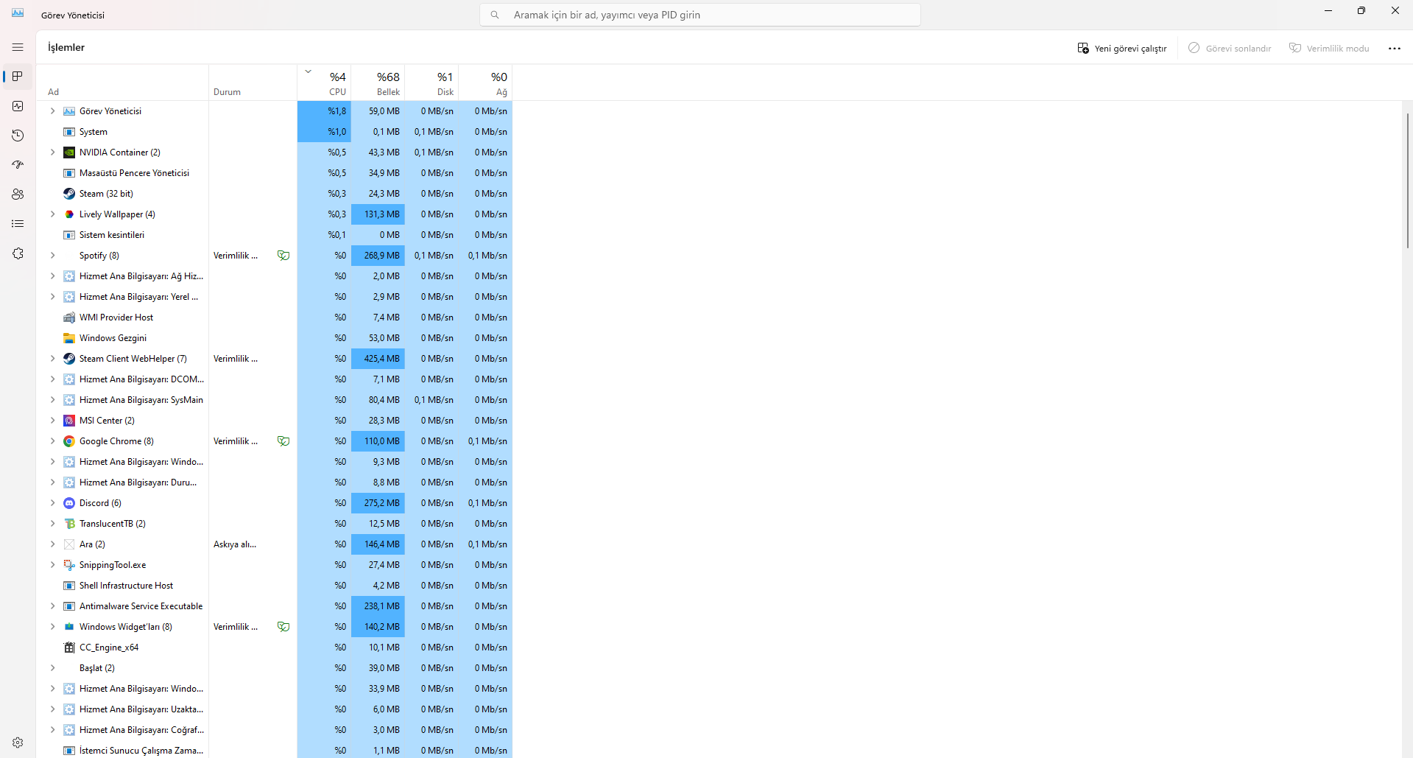
Task: Open the Performance page icon in sidebar
Action: [18, 106]
